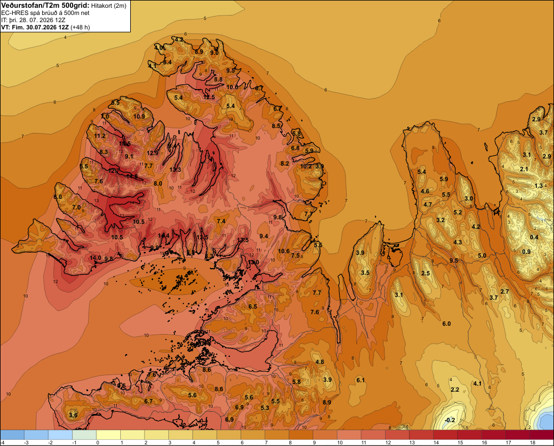Click the legend tick label 12

point(388,443)
